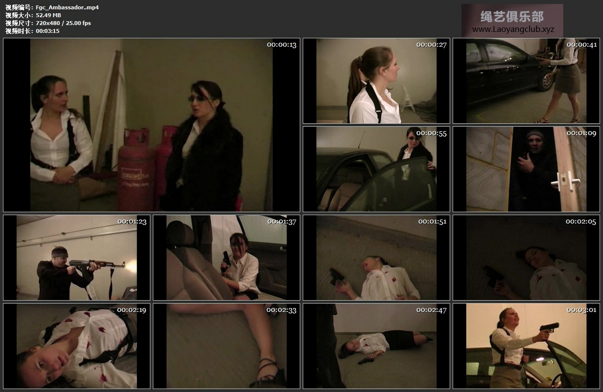Click the video duration 00:03:15 text
Viewport: 603px width, 392px height.
tap(47, 31)
